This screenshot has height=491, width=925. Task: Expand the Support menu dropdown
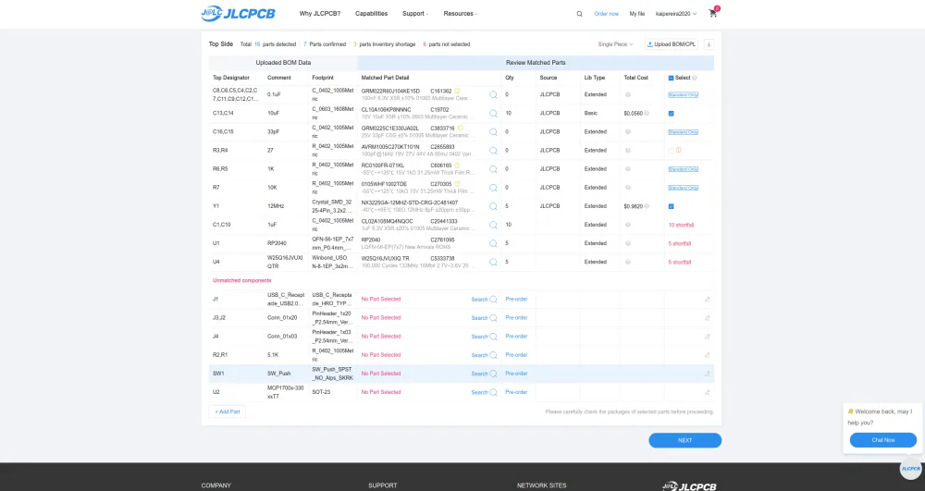[415, 14]
